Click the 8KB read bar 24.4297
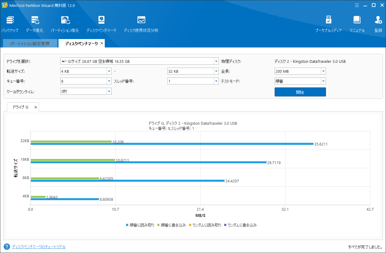Screen dimensions: 386x253 pos(128,181)
